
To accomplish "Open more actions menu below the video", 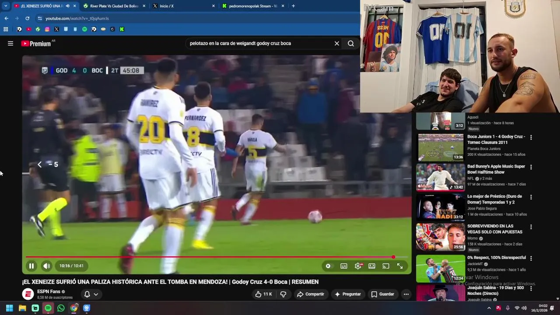I will point(406,294).
